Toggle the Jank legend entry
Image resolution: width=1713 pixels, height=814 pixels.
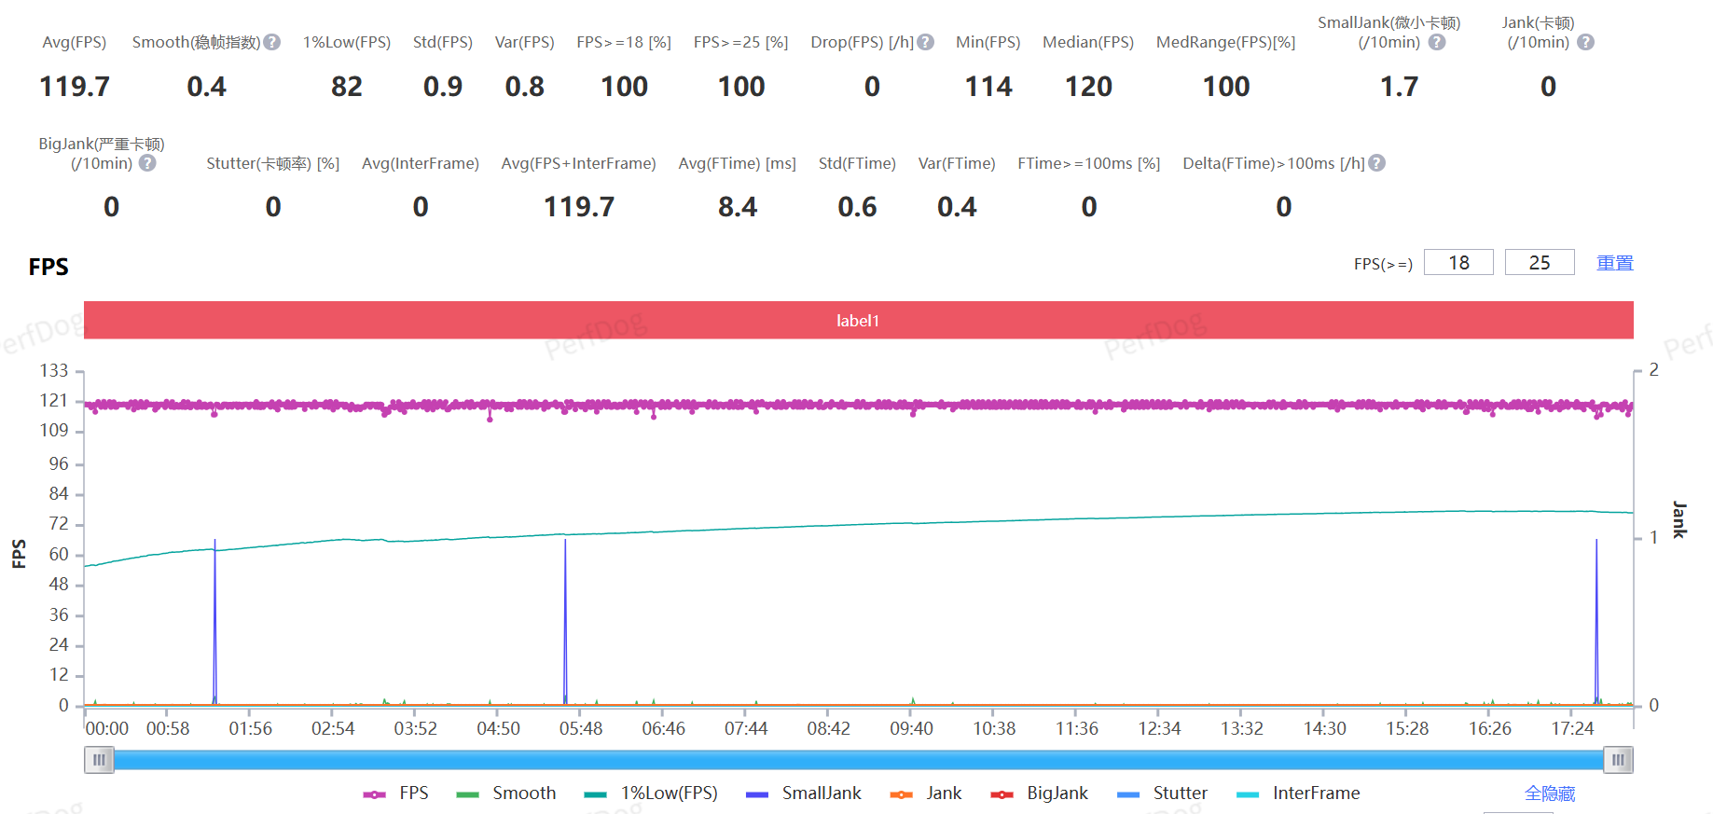tap(926, 793)
